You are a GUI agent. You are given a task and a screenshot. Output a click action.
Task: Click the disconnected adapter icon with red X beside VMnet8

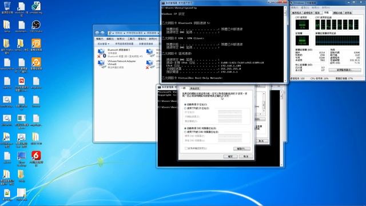tap(150, 64)
